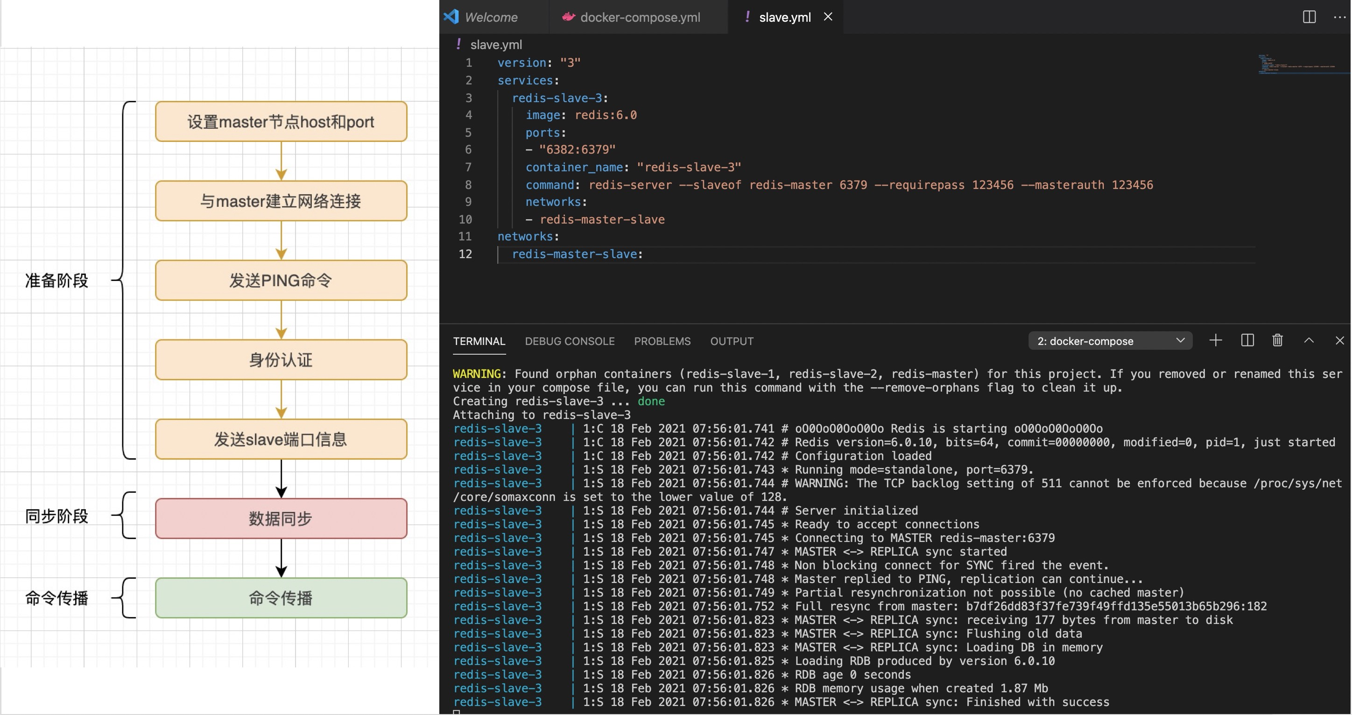This screenshot has height=715, width=1352.
Task: Select the green 命令传播 flowchart box
Action: (x=281, y=597)
